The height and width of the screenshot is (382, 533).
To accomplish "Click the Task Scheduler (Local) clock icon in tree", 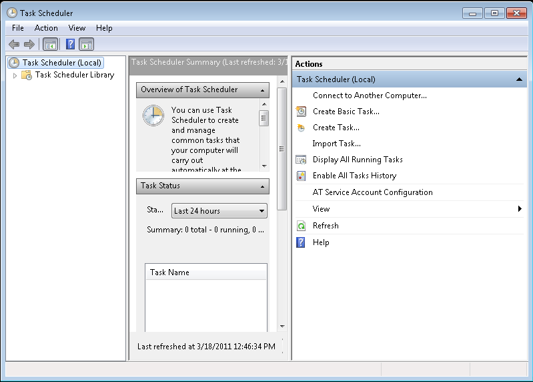I will click(14, 63).
